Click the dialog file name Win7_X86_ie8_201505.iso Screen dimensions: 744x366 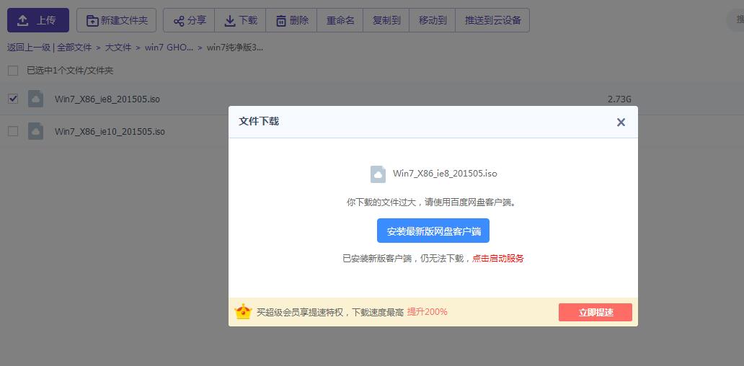pos(445,174)
